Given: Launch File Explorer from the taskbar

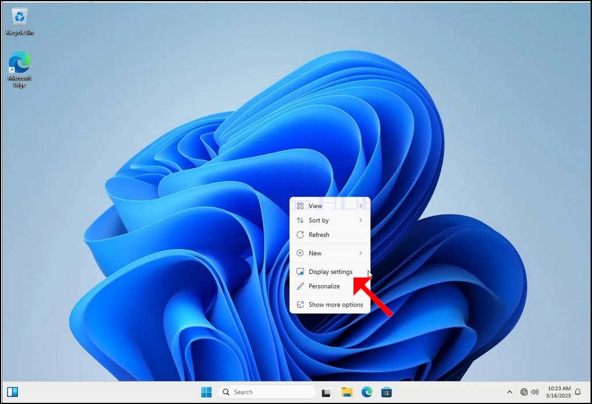Looking at the screenshot, I should tap(347, 392).
